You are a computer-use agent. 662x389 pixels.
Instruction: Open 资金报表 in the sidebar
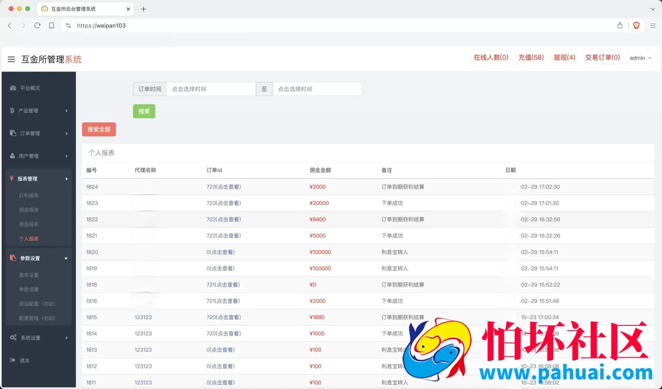tap(29, 224)
